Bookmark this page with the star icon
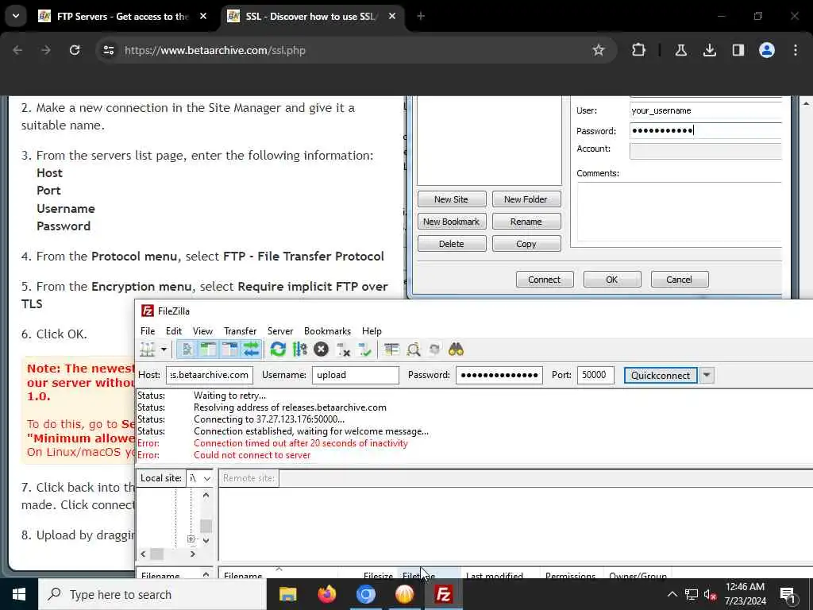The image size is (813, 610). click(x=599, y=50)
